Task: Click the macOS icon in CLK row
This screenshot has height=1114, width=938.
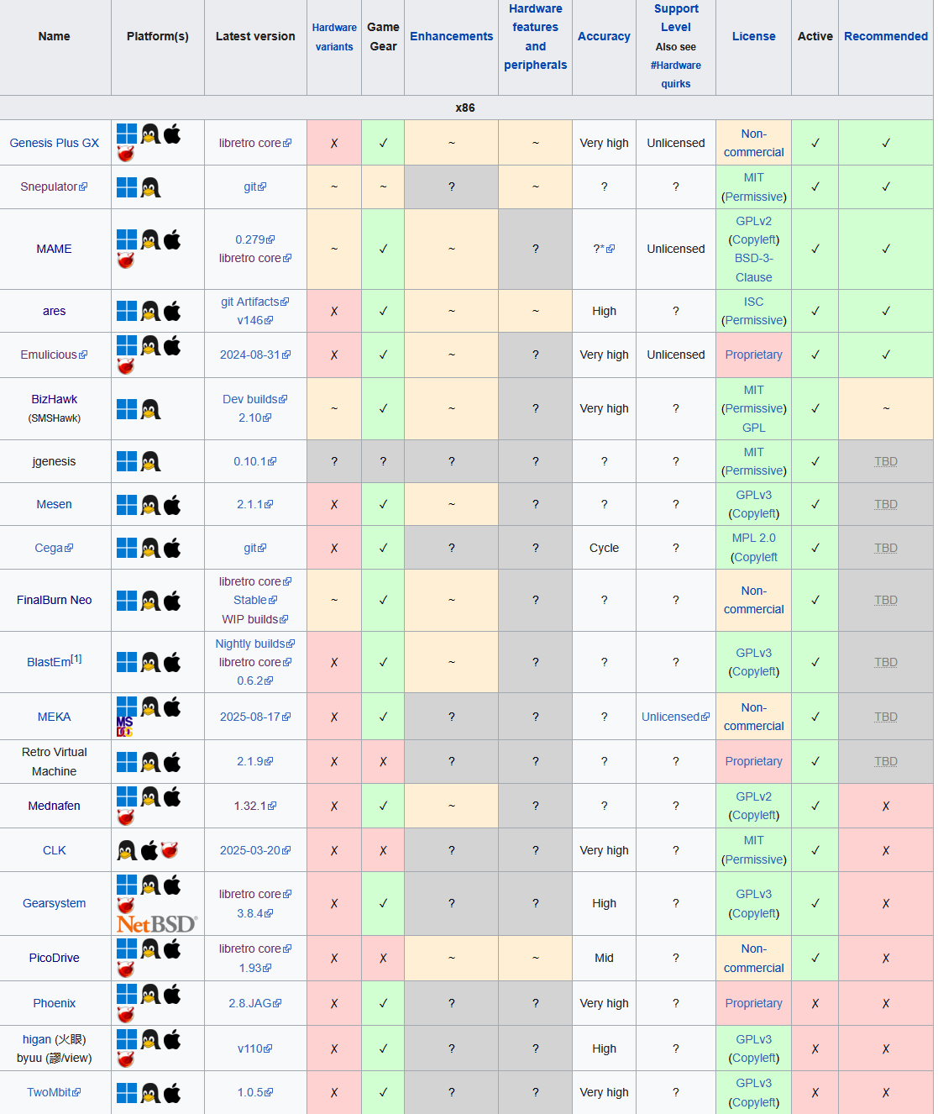Action: point(149,850)
